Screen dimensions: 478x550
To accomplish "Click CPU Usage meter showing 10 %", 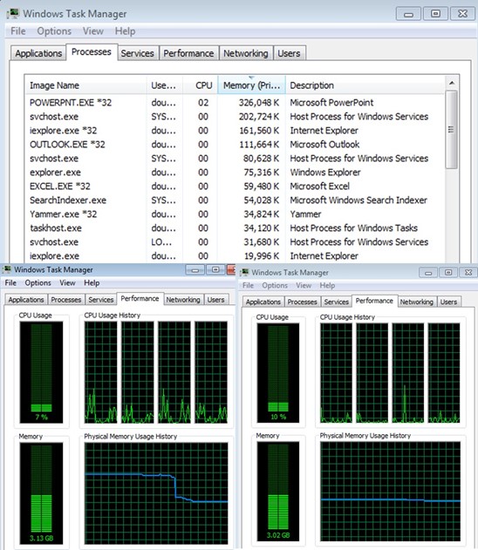I will [278, 373].
